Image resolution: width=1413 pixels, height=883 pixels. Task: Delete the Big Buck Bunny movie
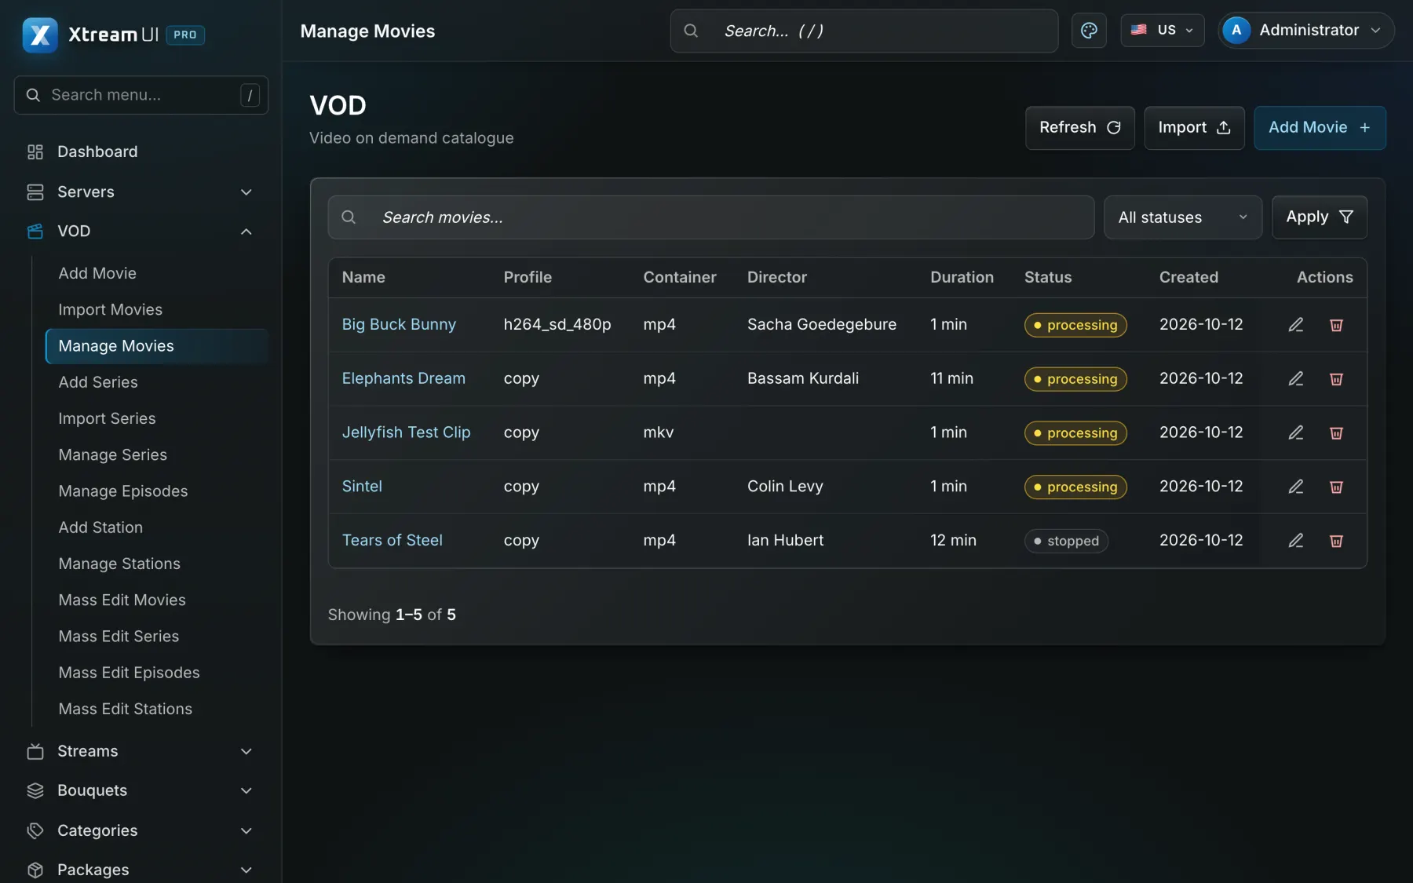[x=1336, y=325]
